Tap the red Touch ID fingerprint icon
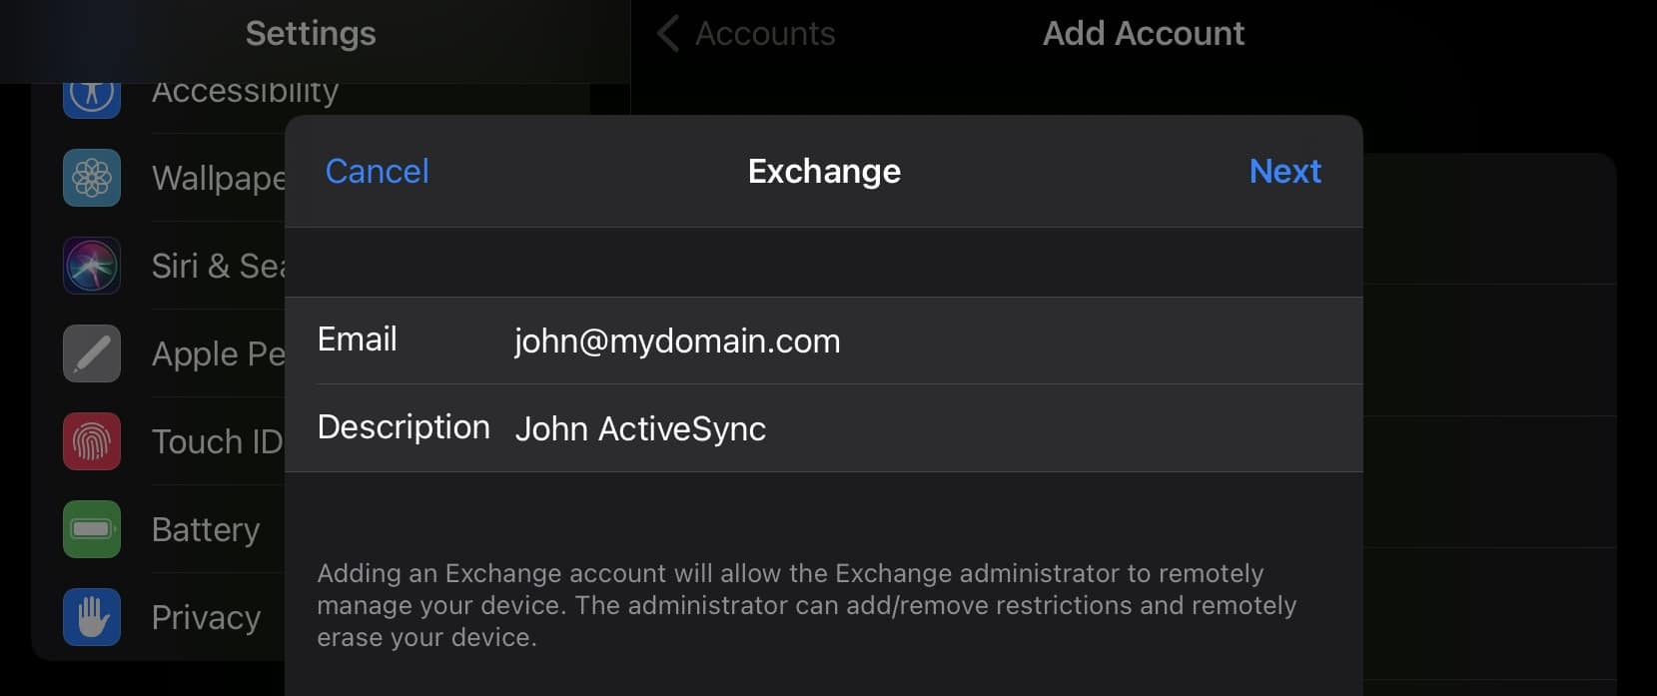Image resolution: width=1657 pixels, height=696 pixels. pos(92,441)
